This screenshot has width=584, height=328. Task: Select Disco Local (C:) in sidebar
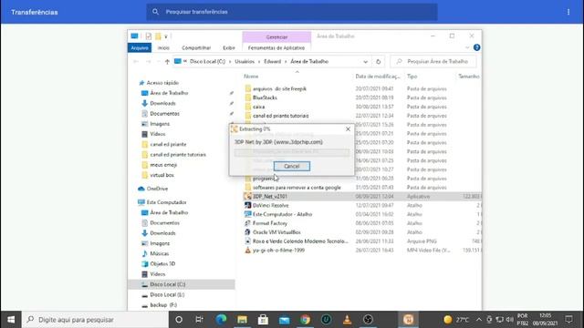pos(168,284)
